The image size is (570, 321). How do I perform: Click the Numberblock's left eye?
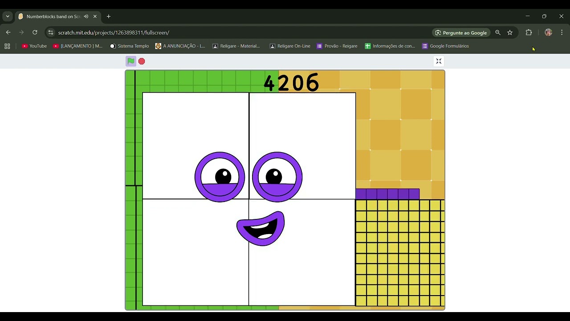point(220,177)
